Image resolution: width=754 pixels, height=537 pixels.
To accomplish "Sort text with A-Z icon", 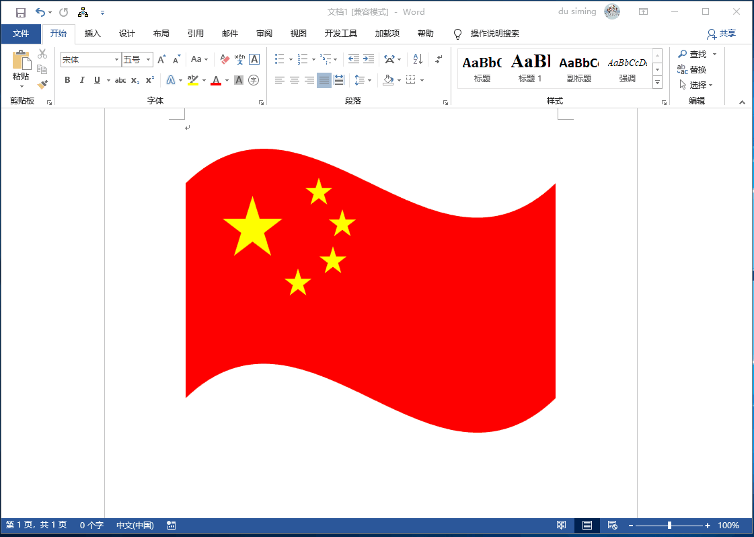I will (x=418, y=59).
